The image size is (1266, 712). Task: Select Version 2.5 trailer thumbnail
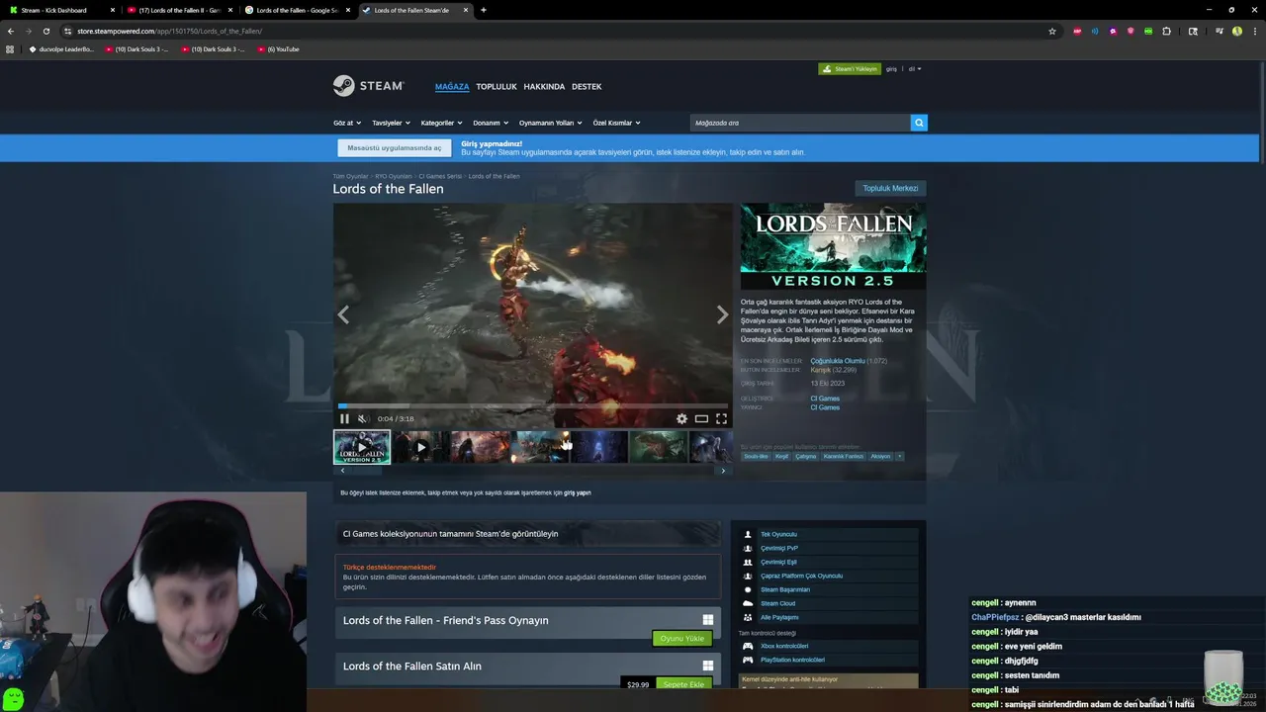coord(362,447)
